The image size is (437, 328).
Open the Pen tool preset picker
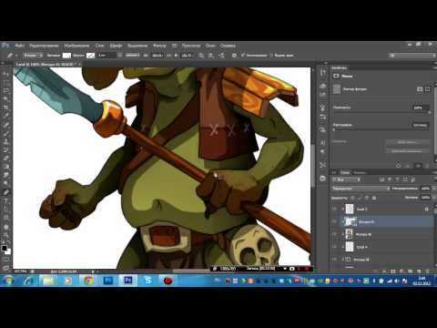[x=12, y=56]
